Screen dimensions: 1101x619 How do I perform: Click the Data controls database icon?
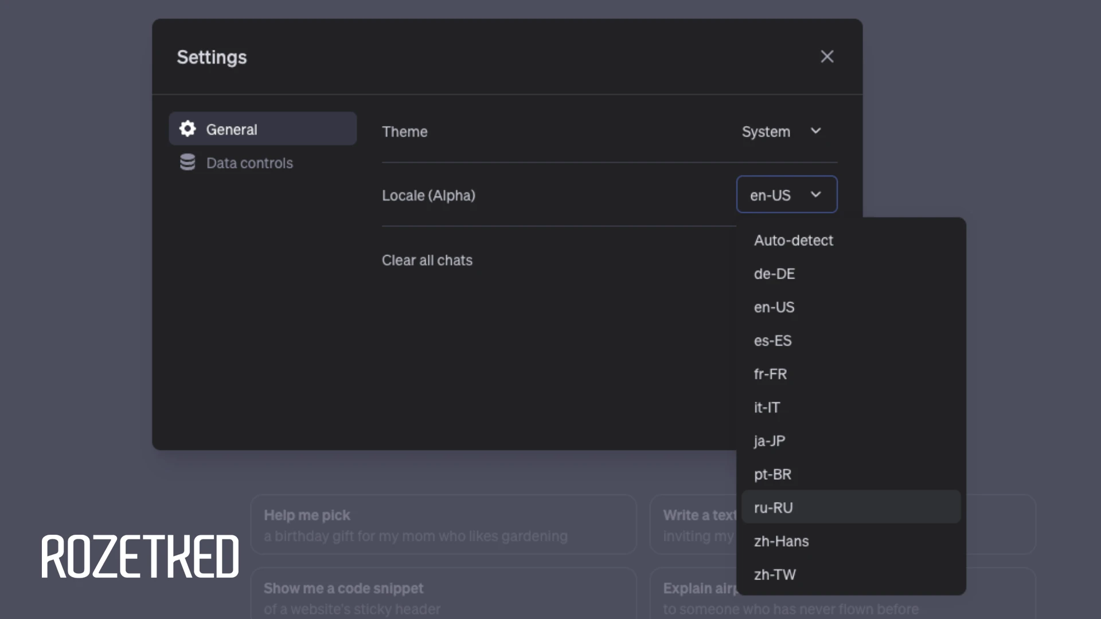pyautogui.click(x=188, y=163)
